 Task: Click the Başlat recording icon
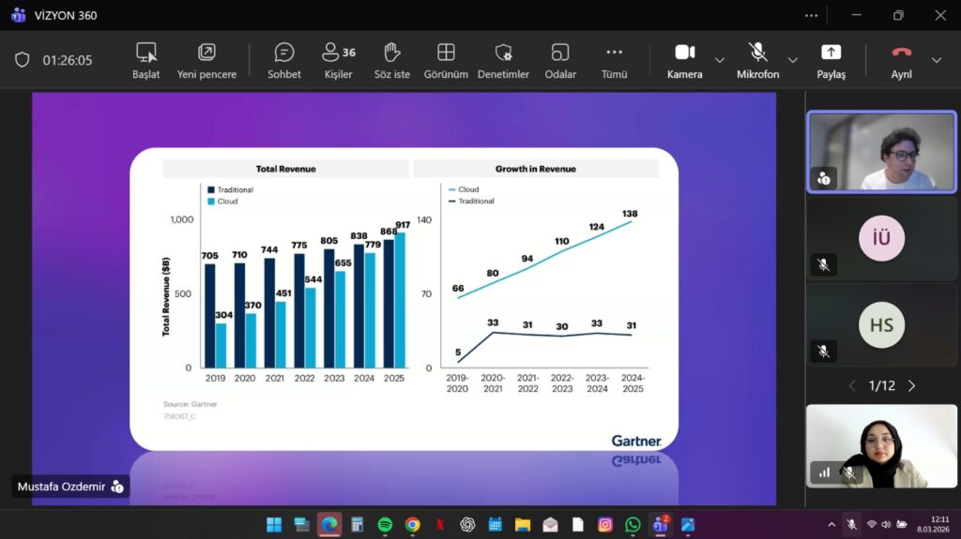click(x=145, y=60)
